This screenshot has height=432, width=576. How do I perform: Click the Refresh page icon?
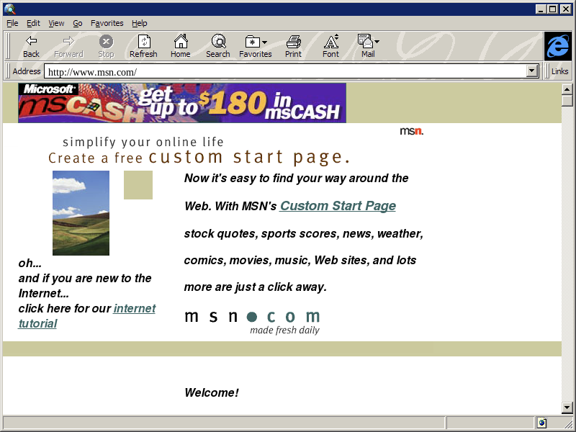point(143,42)
